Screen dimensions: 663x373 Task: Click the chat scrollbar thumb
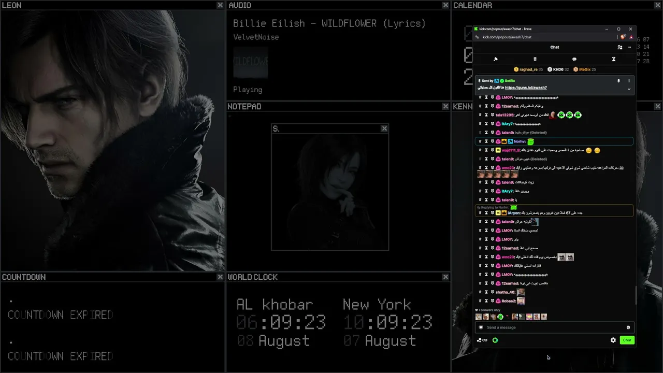pyautogui.click(x=636, y=294)
